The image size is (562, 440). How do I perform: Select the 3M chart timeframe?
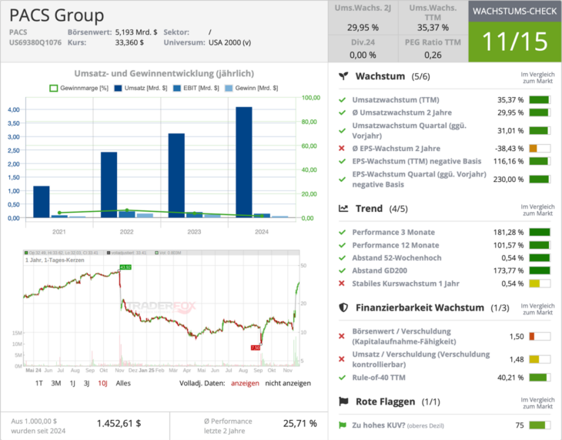(56, 383)
